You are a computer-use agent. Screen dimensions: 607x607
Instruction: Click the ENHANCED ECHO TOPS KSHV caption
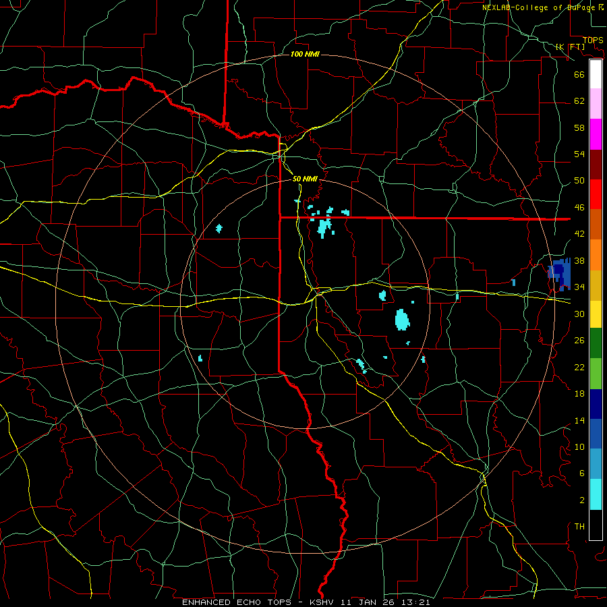point(306,602)
